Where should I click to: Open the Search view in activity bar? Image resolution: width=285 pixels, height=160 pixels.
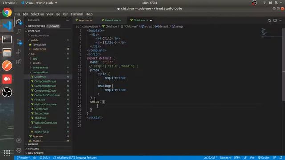click(19, 32)
